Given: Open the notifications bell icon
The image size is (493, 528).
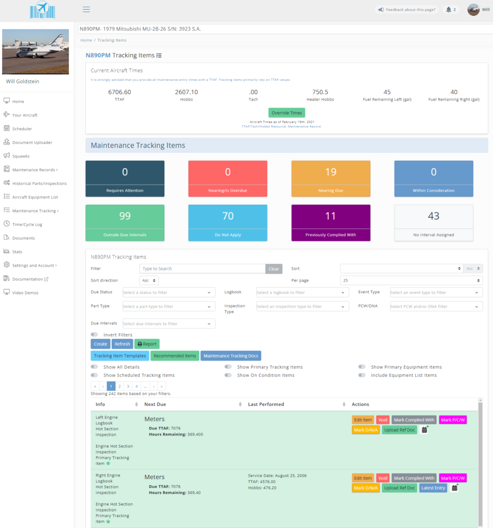Looking at the screenshot, I should pos(448,9).
